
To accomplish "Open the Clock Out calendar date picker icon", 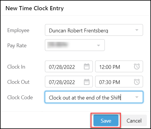I will [x=87, y=82].
